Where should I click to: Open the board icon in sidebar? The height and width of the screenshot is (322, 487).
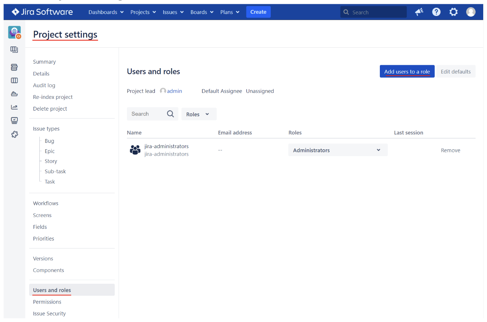coord(14,50)
